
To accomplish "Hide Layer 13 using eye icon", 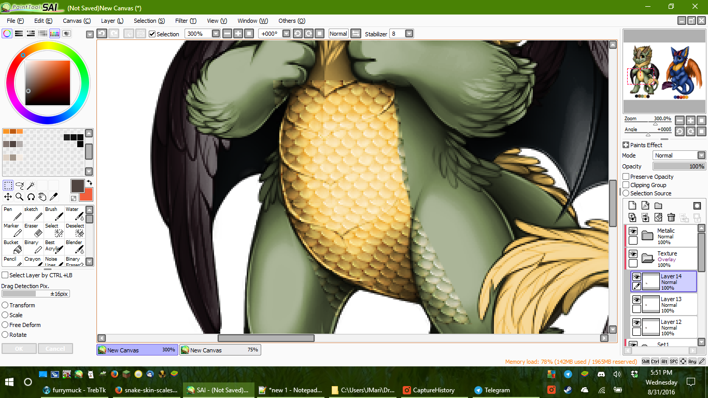I will (636, 300).
